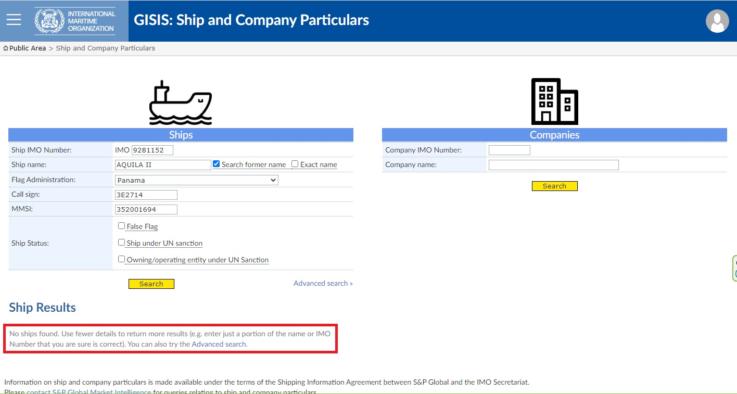Viewport: 737px width, 394px height.
Task: Click the International Maritime Organization logo
Action: 75,21
